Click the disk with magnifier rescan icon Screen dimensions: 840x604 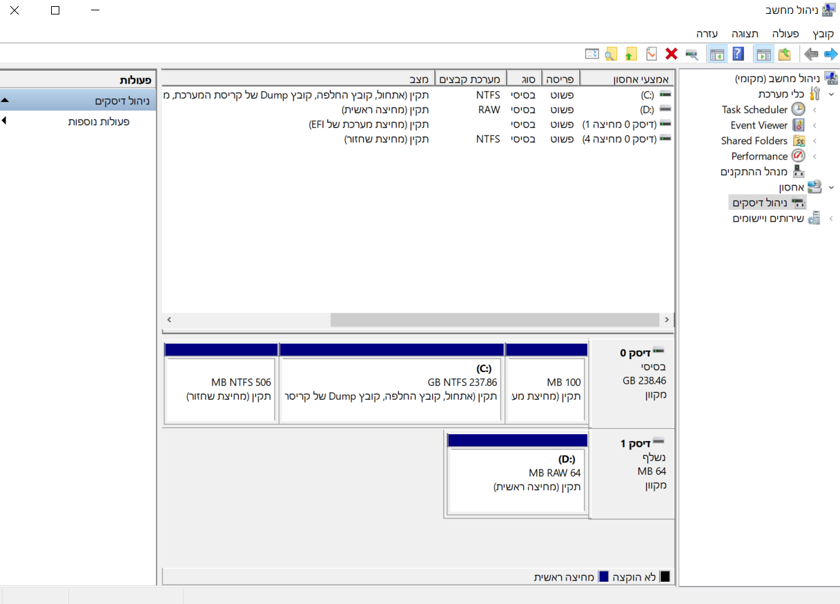692,54
